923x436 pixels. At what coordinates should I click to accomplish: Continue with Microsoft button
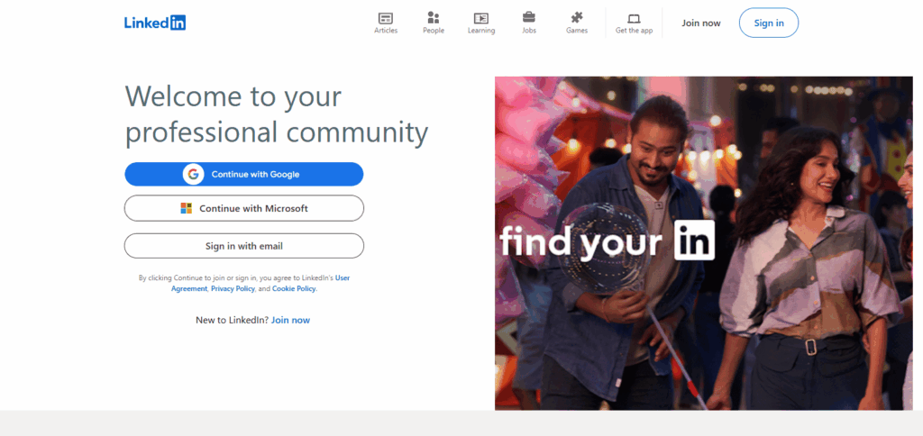(243, 208)
